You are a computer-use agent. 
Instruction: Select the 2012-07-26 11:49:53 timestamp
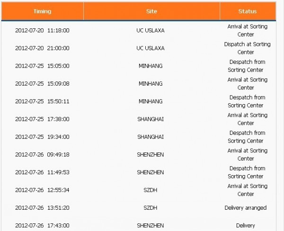(x=42, y=172)
